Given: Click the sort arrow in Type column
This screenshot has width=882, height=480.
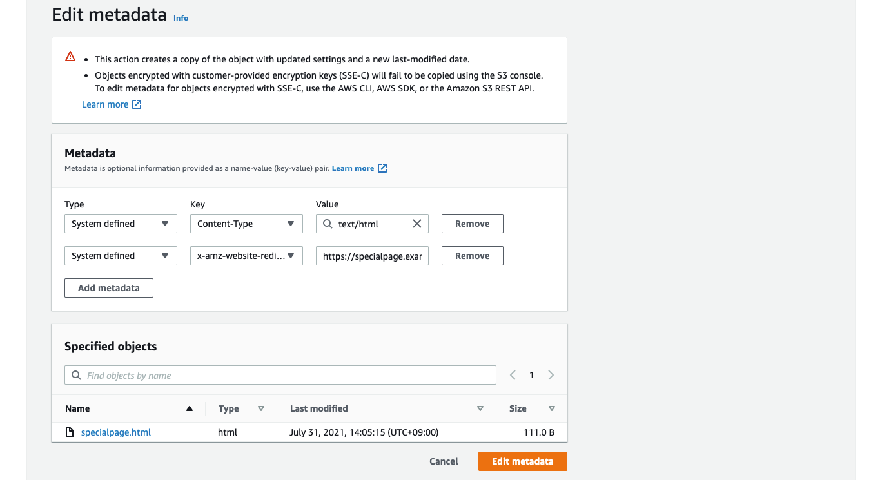Looking at the screenshot, I should (261, 408).
